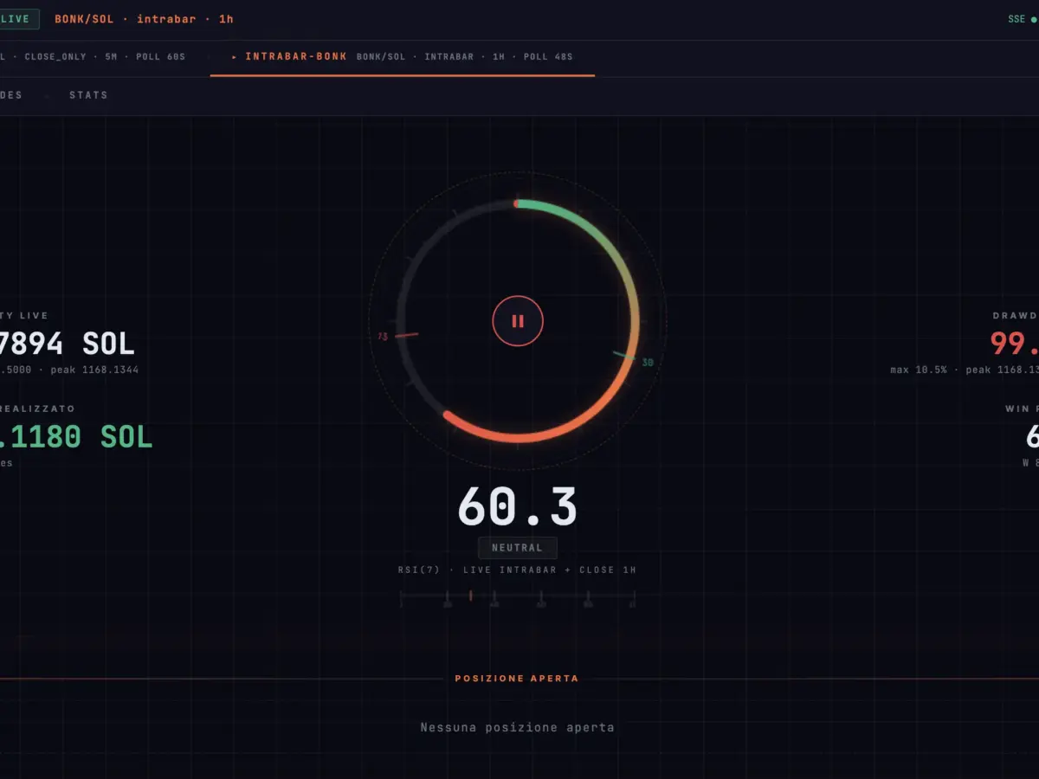Click the max 10.5% peak drawdown text
1039x779 pixels.
tap(965, 370)
